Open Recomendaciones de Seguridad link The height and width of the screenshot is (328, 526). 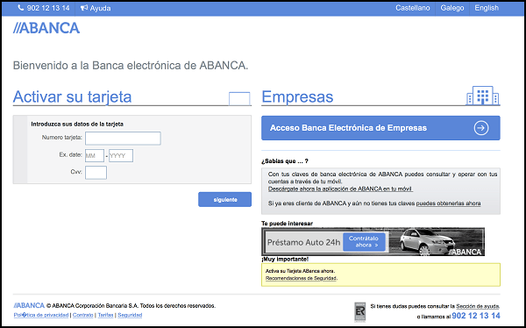point(301,278)
